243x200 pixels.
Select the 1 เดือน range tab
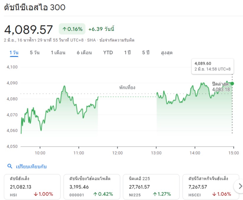pos(58,53)
